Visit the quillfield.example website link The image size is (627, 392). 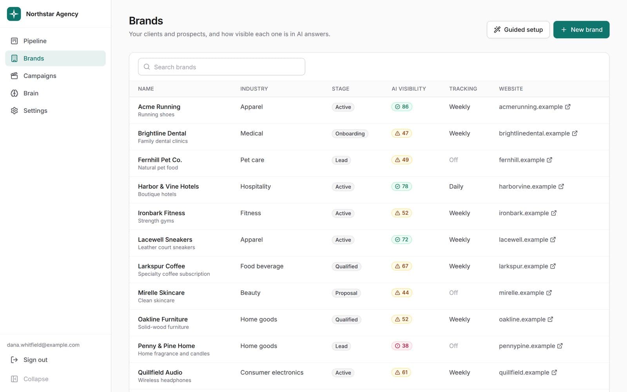(524, 372)
